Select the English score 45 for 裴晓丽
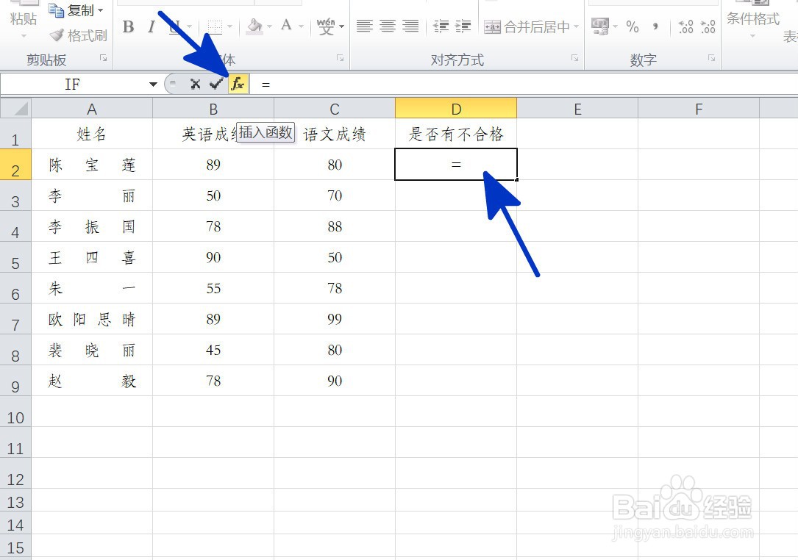Image resolution: width=798 pixels, height=560 pixels. pos(213,350)
